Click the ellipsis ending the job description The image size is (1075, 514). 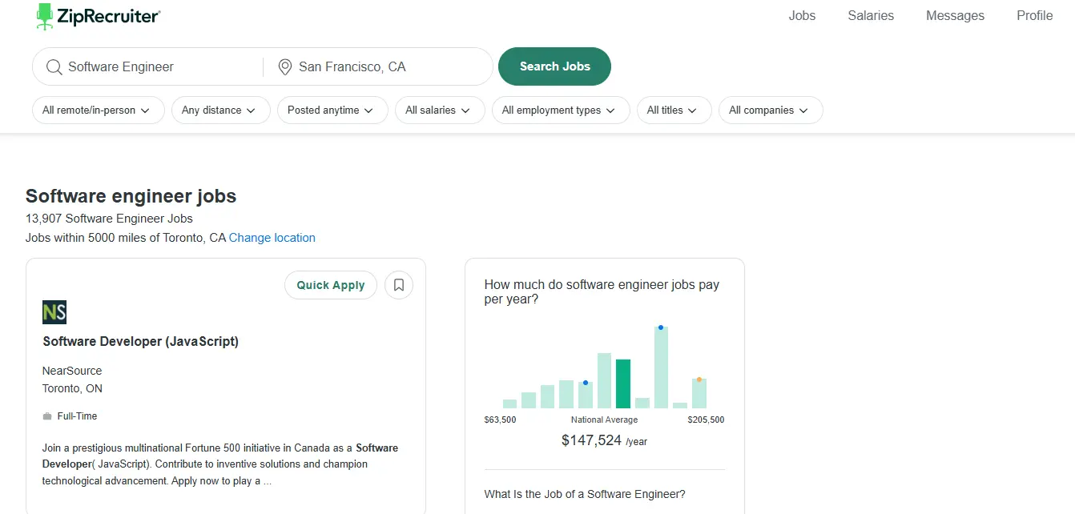(x=268, y=481)
